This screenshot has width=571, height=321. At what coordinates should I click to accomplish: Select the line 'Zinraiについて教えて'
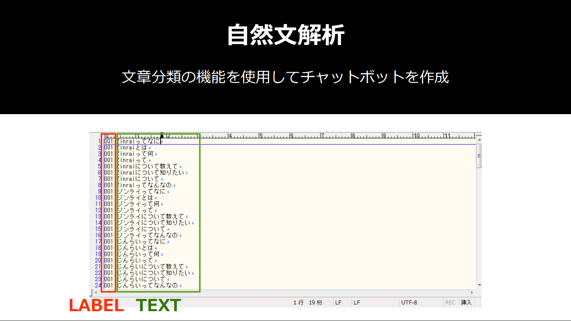click(147, 166)
